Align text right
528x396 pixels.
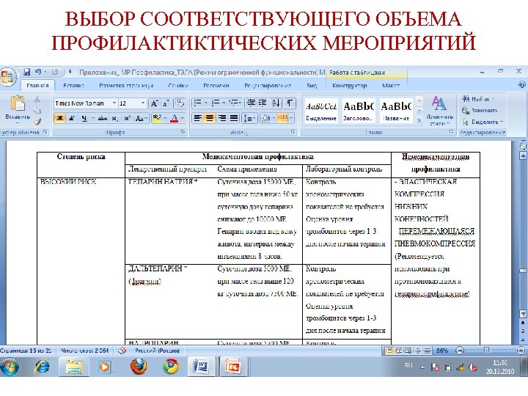click(222, 118)
